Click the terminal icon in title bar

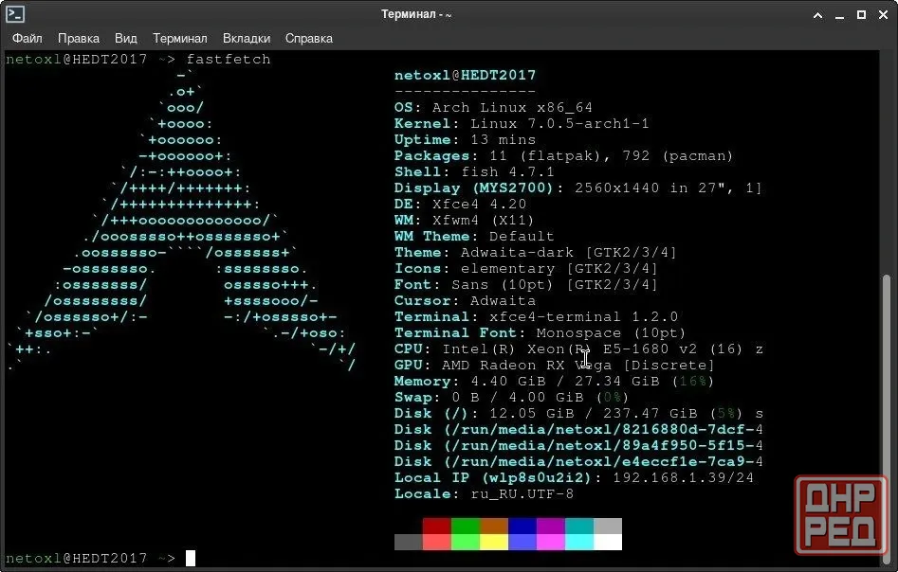[x=15, y=14]
